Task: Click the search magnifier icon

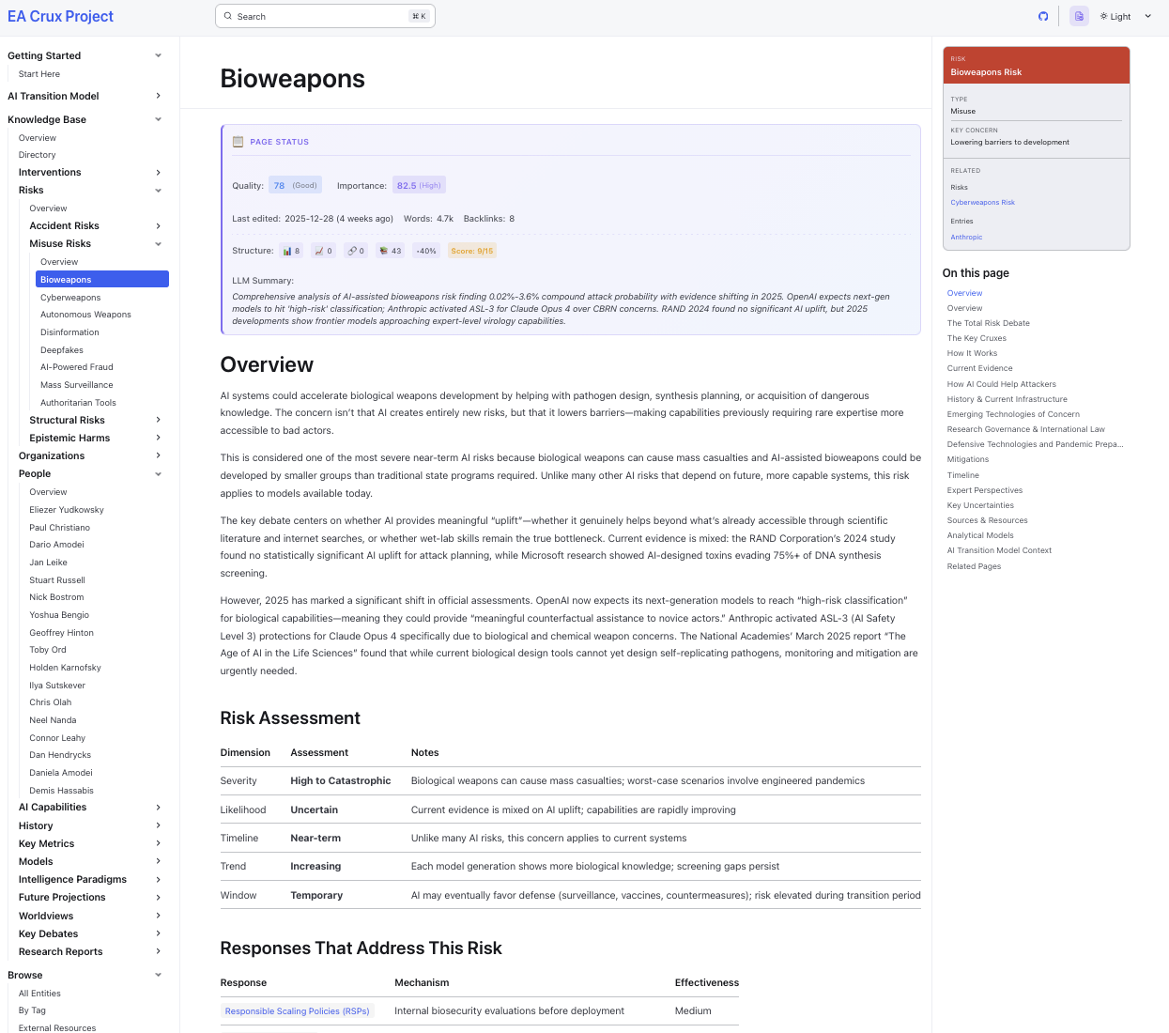Action: [228, 16]
